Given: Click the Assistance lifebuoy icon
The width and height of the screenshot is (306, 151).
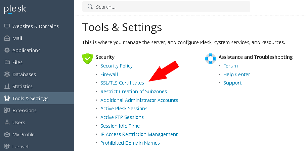Looking at the screenshot, I should [211, 59].
